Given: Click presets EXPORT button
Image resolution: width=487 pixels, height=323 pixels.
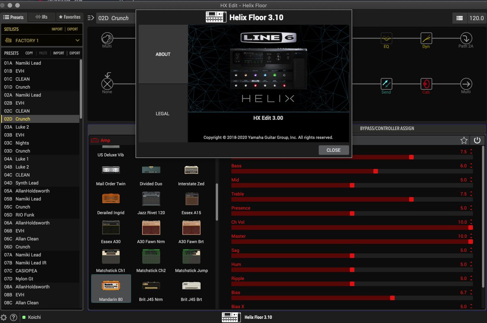Looking at the screenshot, I should pyautogui.click(x=75, y=53).
